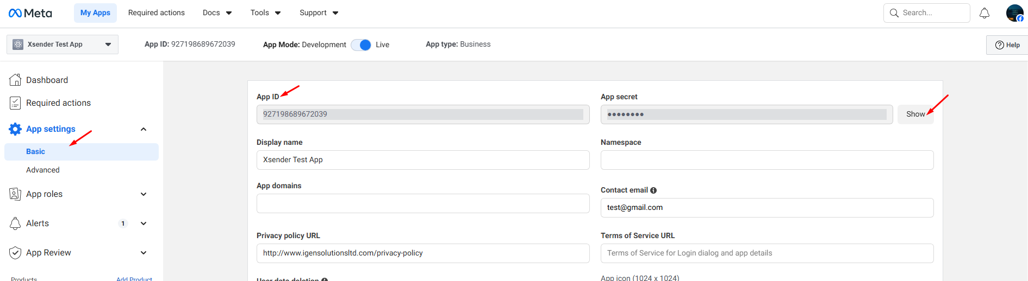Click the App settings gear icon
This screenshot has height=281, width=1028.
pyautogui.click(x=15, y=129)
